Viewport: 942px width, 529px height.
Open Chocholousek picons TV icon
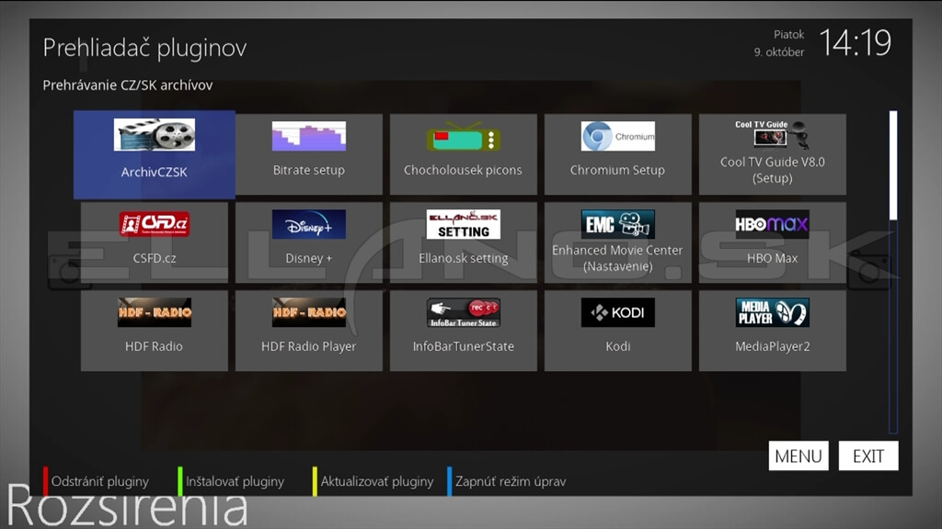coord(464,136)
